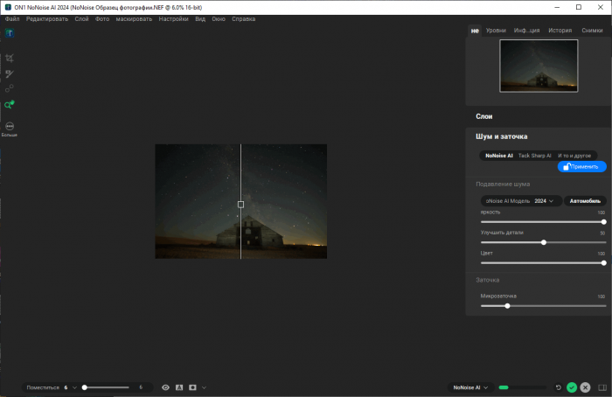Toggle the preview eye icon
This screenshot has width=612, height=397.
(165, 387)
